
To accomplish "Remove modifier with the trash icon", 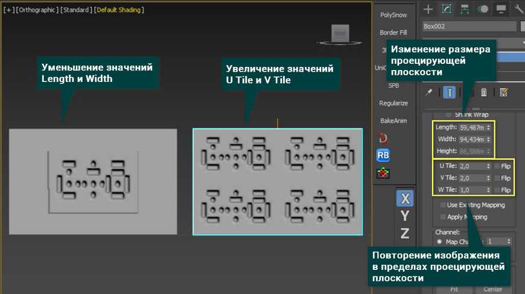I will pos(483,92).
